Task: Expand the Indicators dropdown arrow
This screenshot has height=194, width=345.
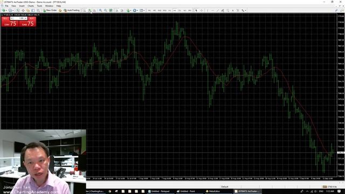Action: coord(130,10)
